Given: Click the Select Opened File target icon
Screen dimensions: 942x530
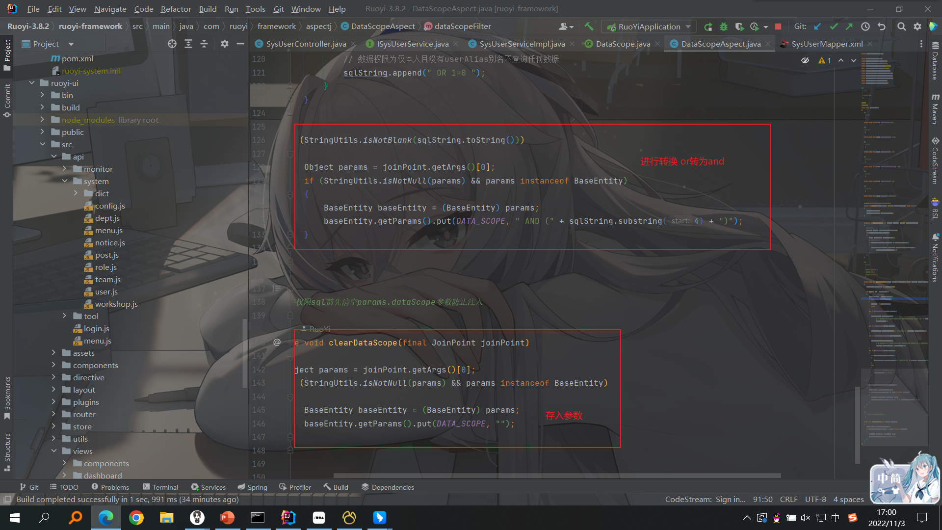Looking at the screenshot, I should point(172,44).
